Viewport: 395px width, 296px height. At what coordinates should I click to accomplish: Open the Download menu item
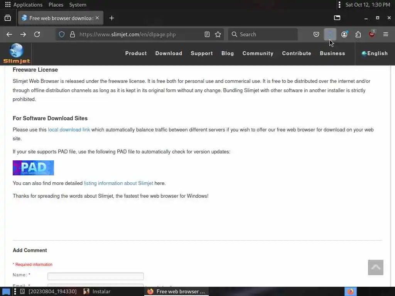pos(169,53)
